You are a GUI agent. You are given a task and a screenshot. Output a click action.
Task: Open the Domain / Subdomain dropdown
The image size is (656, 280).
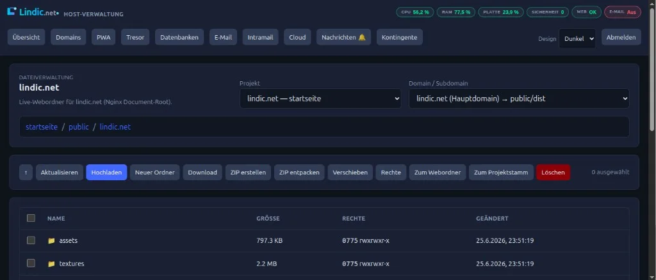(x=519, y=98)
